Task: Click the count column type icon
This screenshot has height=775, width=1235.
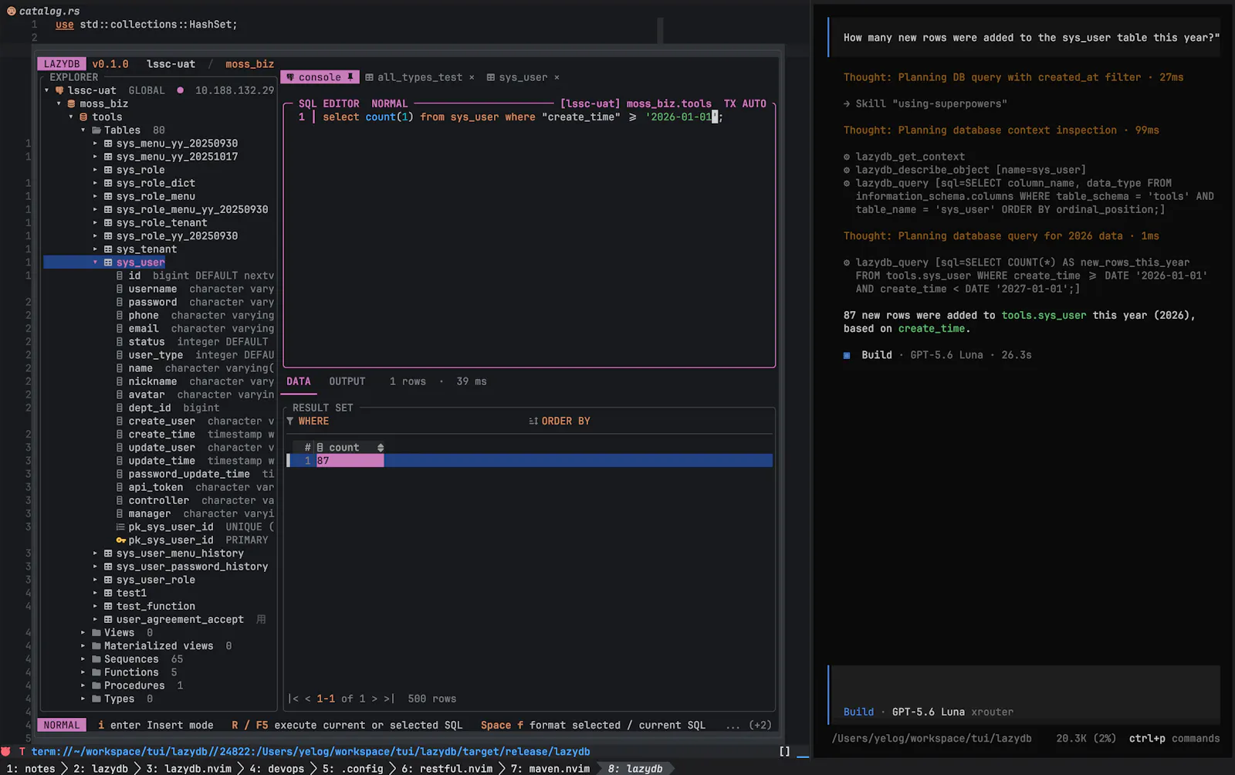Action: tap(320, 448)
